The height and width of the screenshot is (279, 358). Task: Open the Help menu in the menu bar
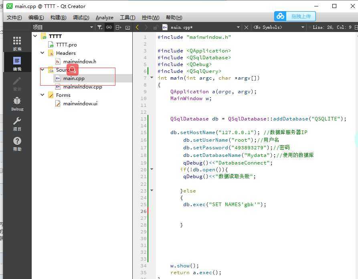coord(174,18)
